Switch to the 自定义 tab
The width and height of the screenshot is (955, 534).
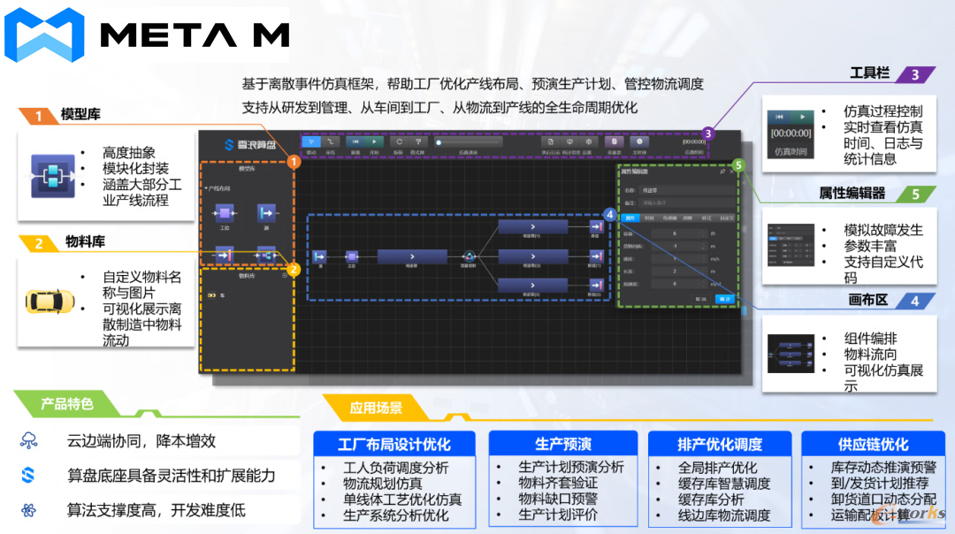pos(727,218)
